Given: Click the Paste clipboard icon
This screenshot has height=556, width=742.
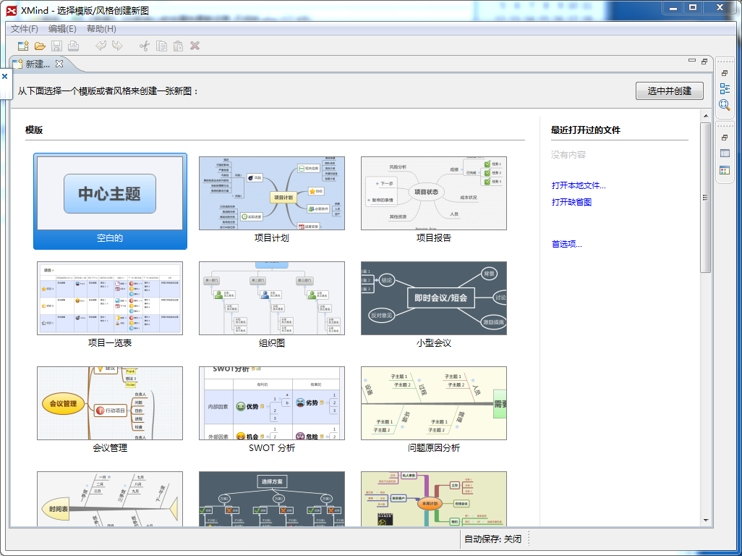Looking at the screenshot, I should click(178, 46).
